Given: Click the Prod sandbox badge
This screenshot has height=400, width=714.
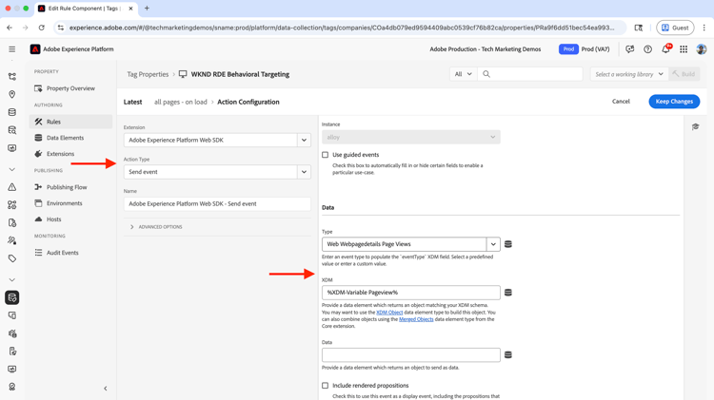Looking at the screenshot, I should (568, 49).
